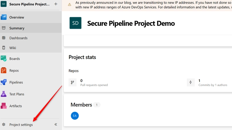Click the Project stats heading

pyautogui.click(x=82, y=57)
